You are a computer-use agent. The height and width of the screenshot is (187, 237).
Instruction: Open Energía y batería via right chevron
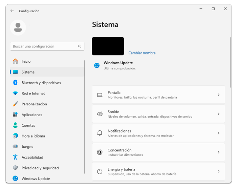(x=219, y=171)
